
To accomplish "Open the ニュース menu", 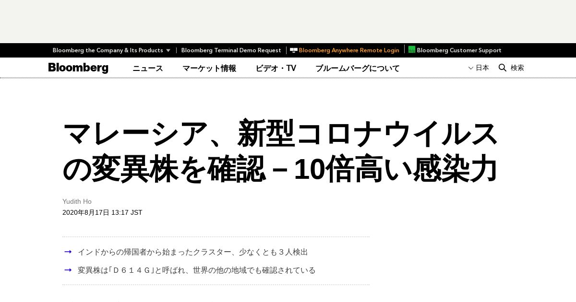I will coord(148,68).
